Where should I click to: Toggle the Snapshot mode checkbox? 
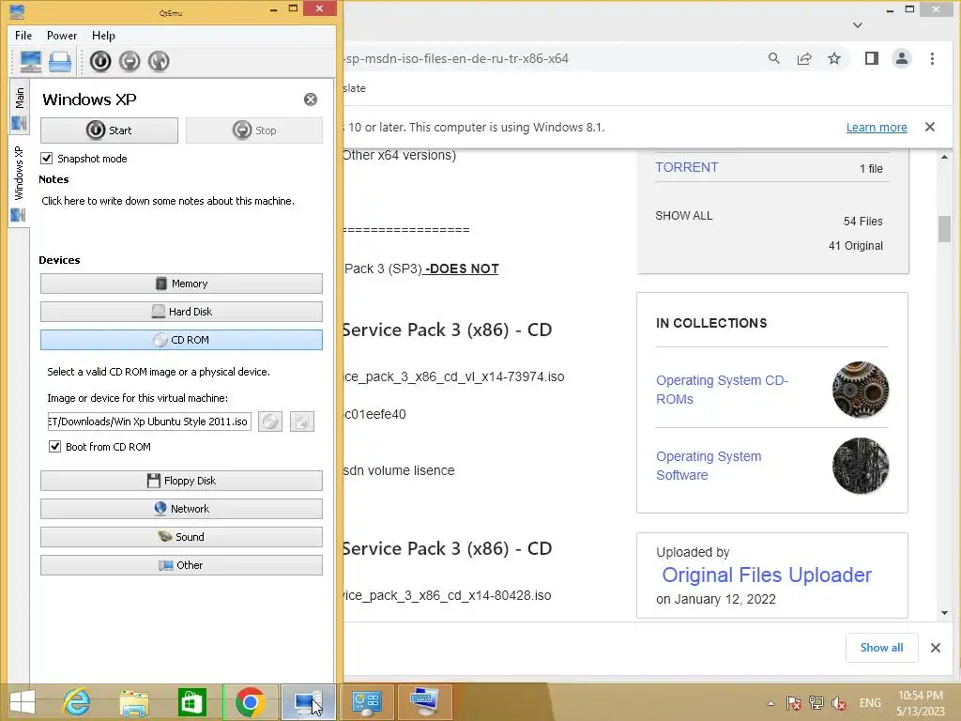pyautogui.click(x=47, y=158)
